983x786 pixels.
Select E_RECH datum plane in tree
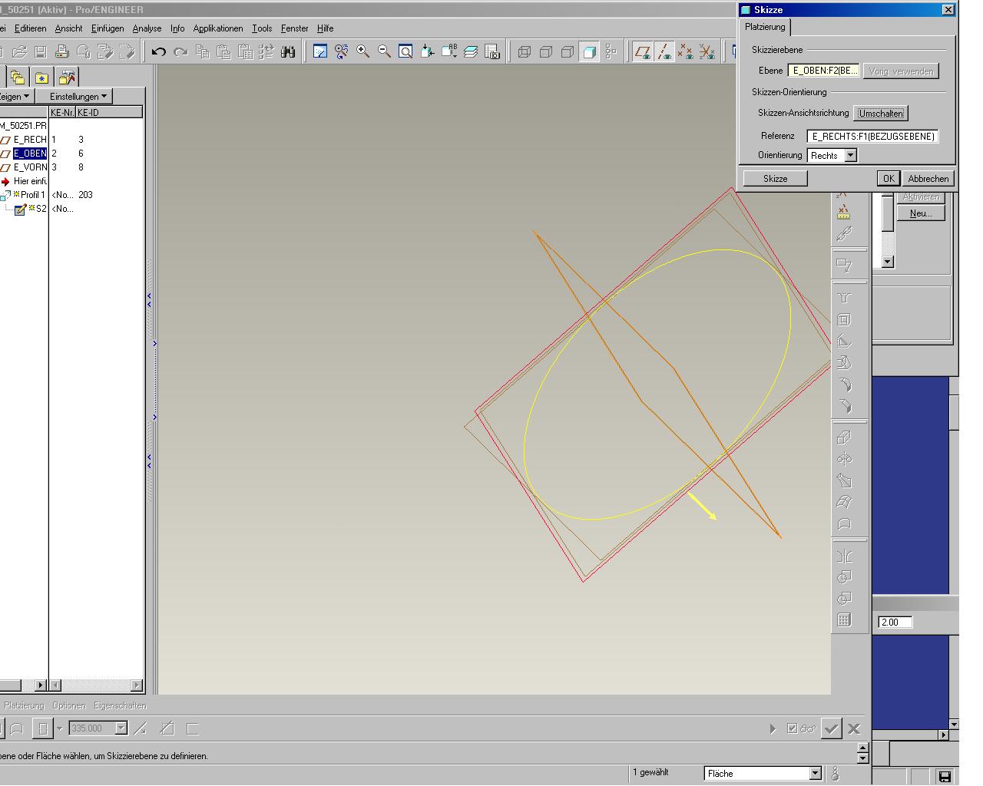[x=29, y=140]
